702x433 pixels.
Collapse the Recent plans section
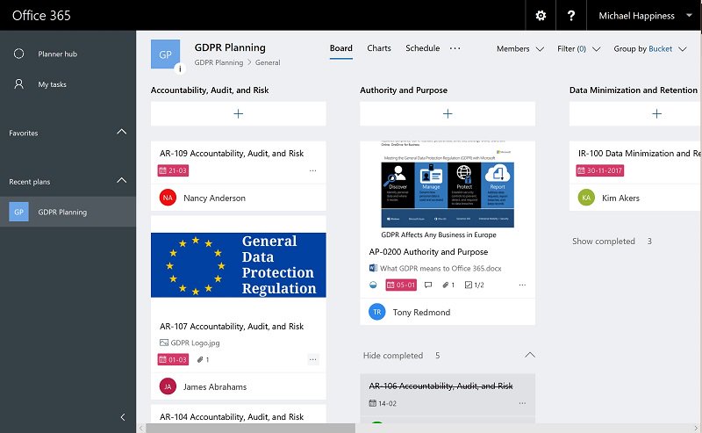[121, 181]
